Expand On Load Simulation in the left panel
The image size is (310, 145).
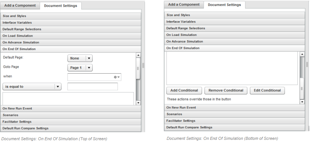coord(70,36)
